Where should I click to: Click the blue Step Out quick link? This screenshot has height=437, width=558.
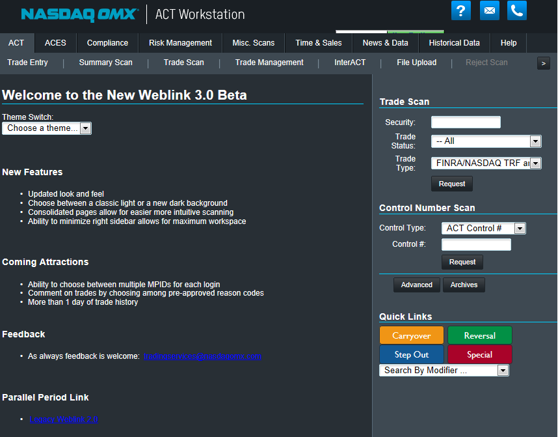412,354
